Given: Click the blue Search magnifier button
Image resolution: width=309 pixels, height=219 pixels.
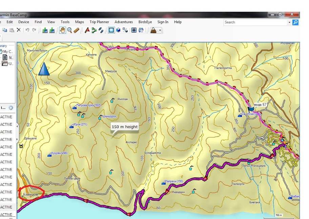Looking at the screenshot, I should click(295, 22).
